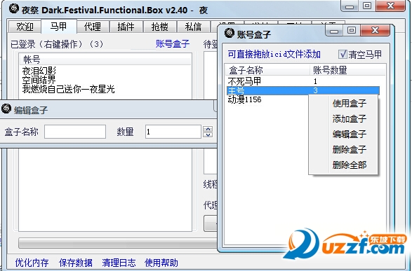This screenshot has width=412, height=271.
Task: Toggle the 清空马甲 checkbox
Action: click(x=343, y=54)
